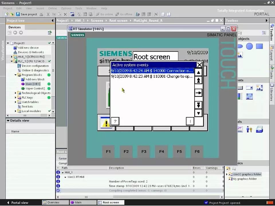Select the 140000 Connection event row
The height and width of the screenshot is (206, 275).
[x=152, y=71]
